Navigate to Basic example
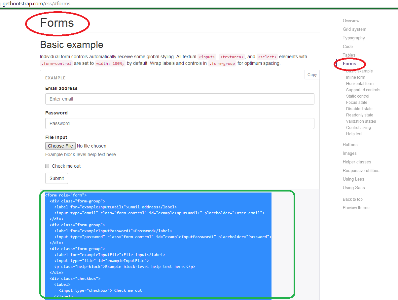Viewport: 398px width, 300px height. pos(359,71)
